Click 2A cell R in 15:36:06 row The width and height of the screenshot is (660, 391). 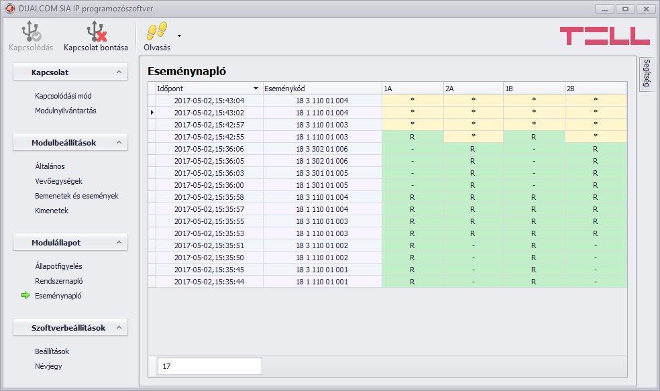473,149
